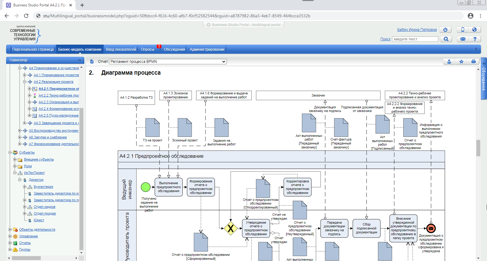Viewport: 487px width, 261px height.
Task: Collapse the A4.2 Реализация проекта node
Action: [25, 82]
